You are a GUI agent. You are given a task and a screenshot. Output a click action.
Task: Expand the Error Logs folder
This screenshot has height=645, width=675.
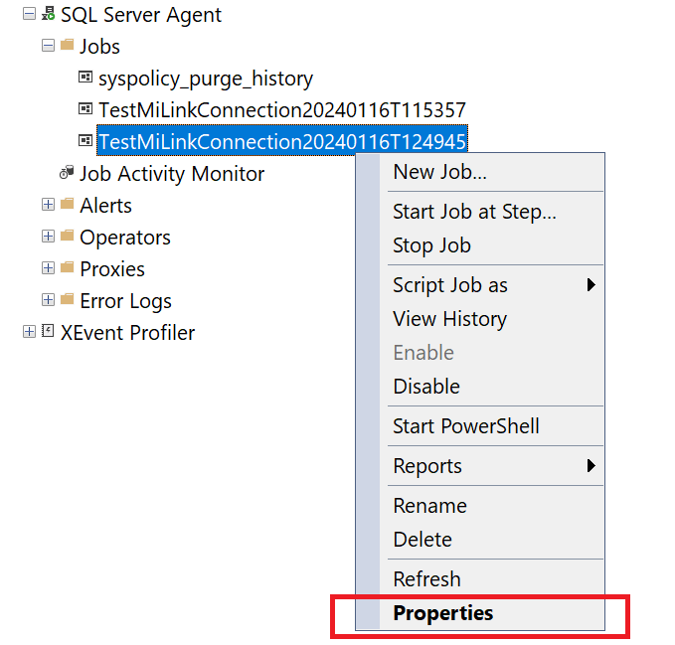coord(48,300)
